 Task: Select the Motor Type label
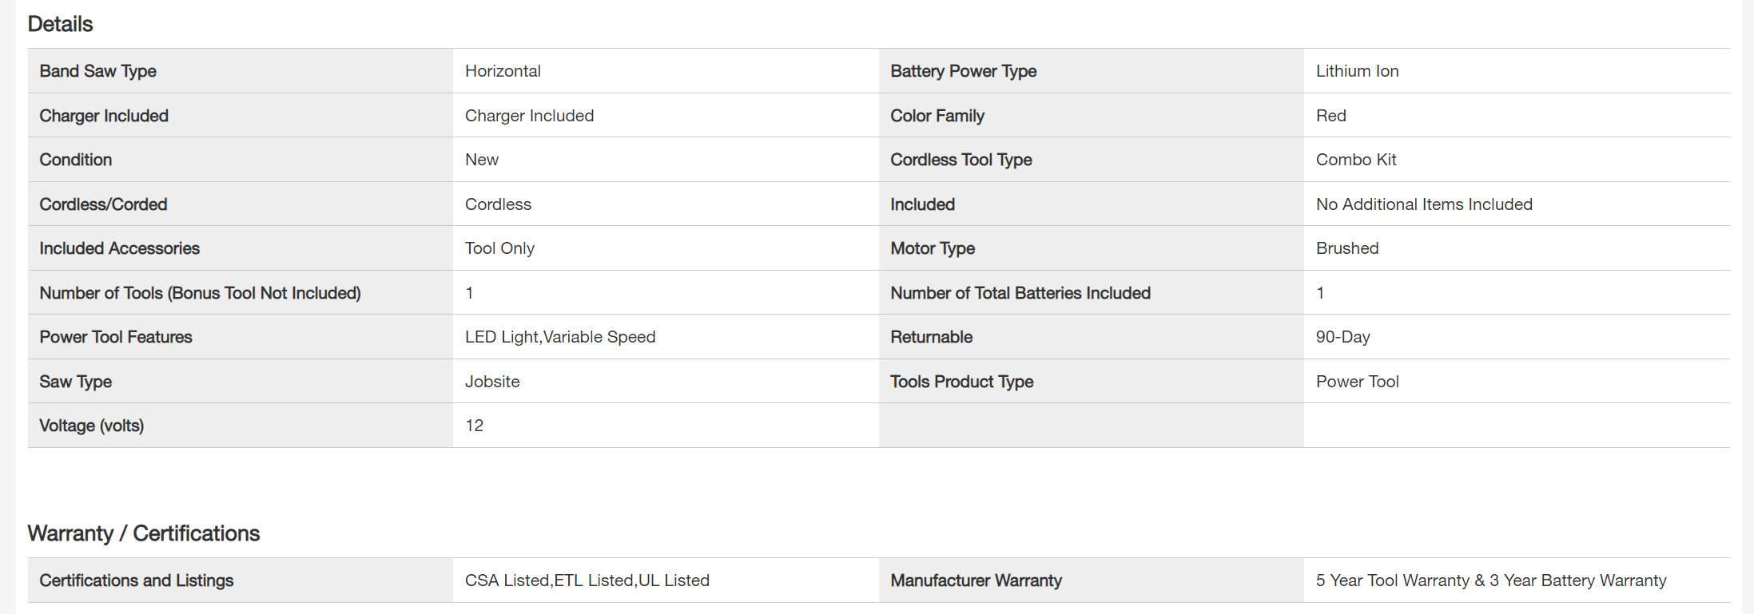coord(933,248)
